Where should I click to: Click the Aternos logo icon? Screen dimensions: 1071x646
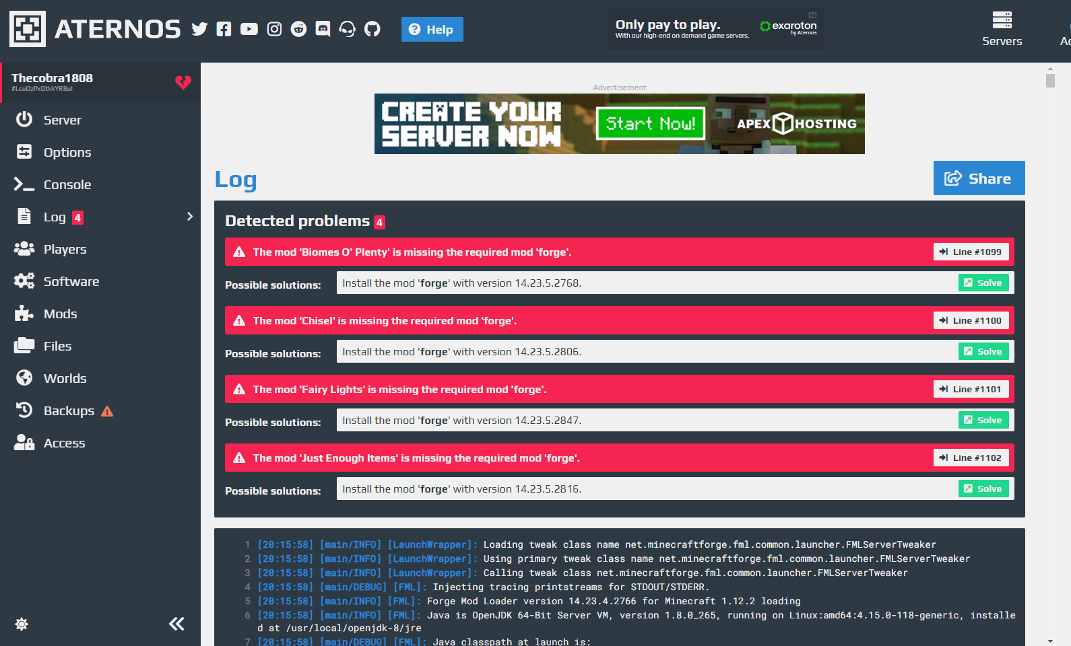pyautogui.click(x=28, y=29)
